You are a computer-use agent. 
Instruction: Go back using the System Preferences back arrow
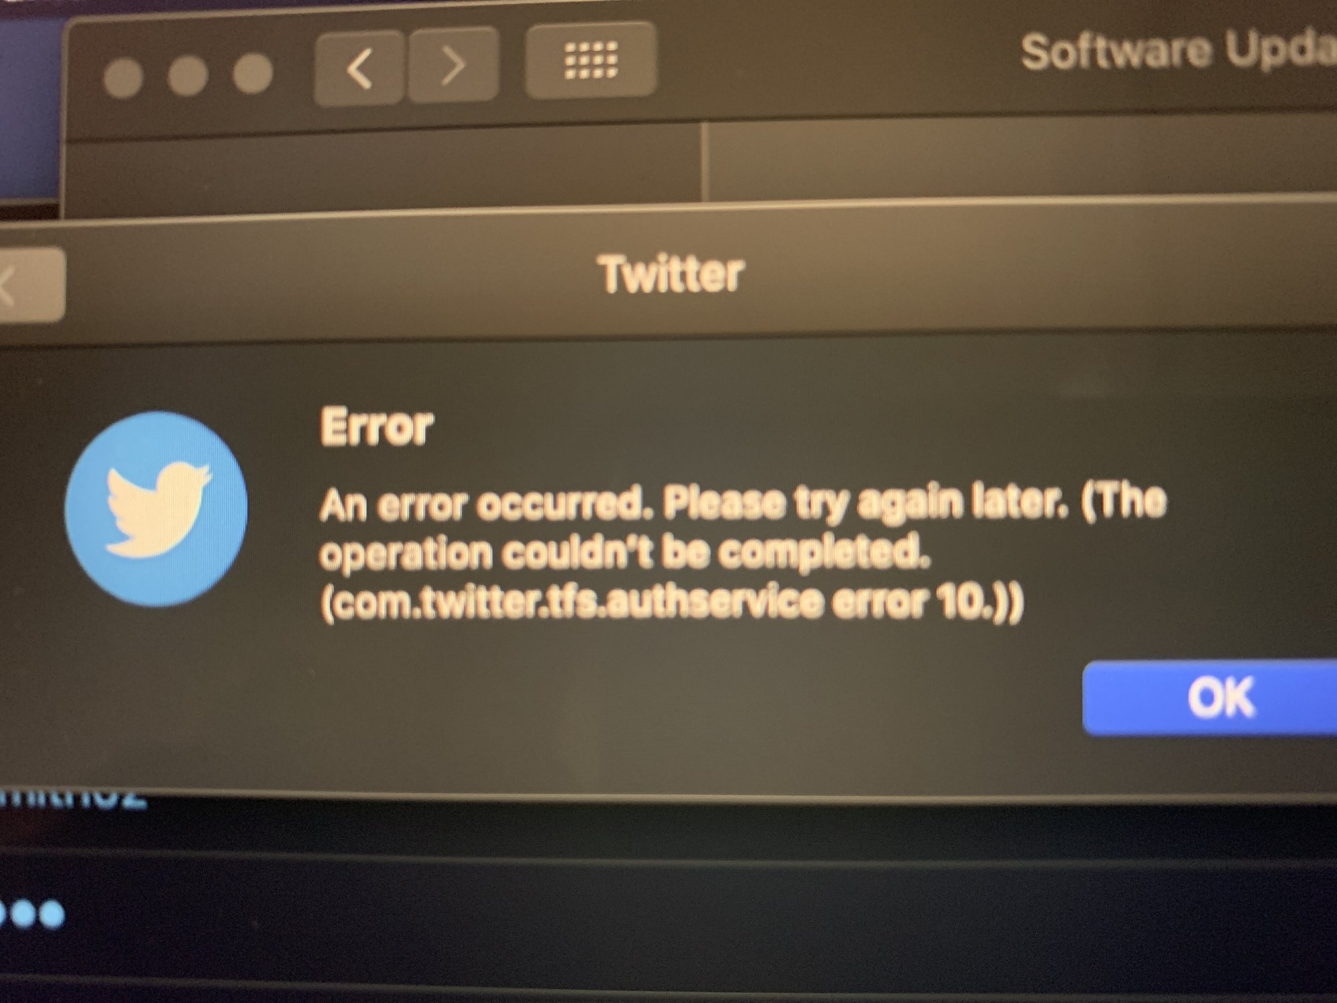pyautogui.click(x=360, y=68)
